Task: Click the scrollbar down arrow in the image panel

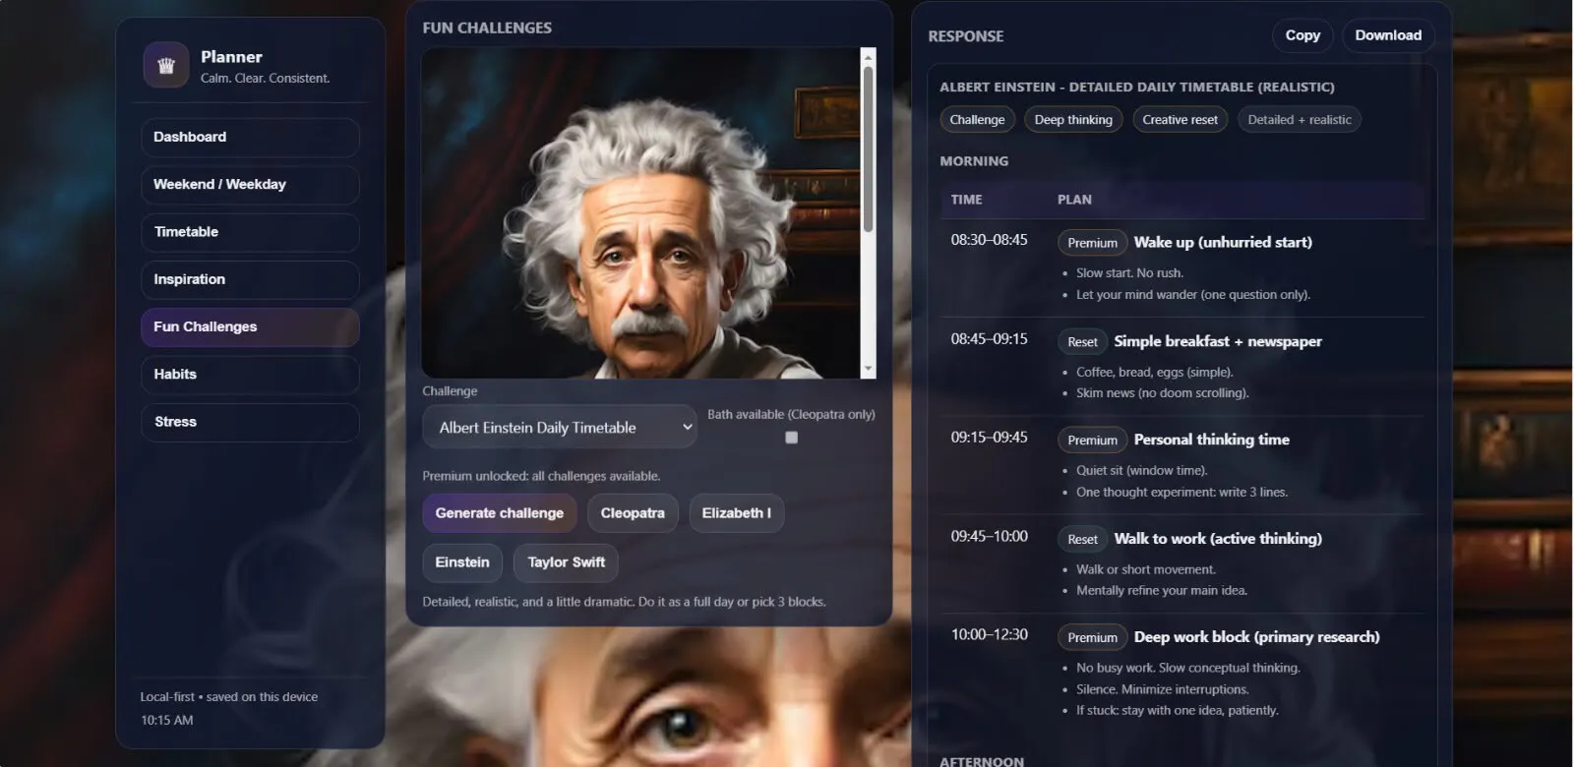Action: tap(869, 370)
